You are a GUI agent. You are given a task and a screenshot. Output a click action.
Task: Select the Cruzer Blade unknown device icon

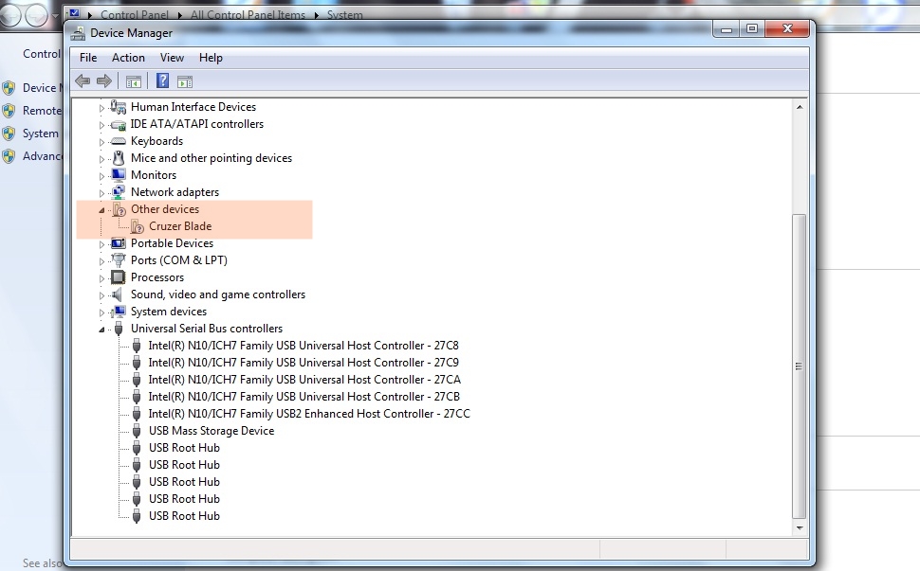pyautogui.click(x=138, y=226)
